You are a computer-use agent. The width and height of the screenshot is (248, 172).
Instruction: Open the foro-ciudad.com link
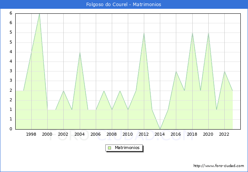pyautogui.click(x=219, y=166)
